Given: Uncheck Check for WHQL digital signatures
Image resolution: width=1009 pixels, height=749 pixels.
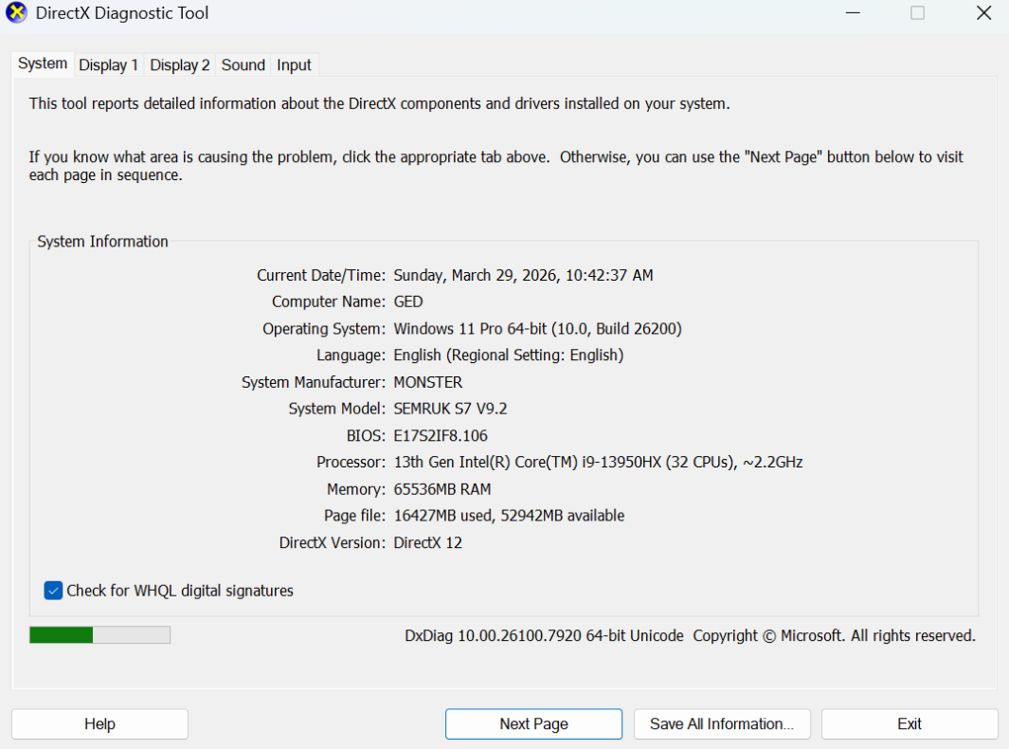Looking at the screenshot, I should [x=53, y=591].
